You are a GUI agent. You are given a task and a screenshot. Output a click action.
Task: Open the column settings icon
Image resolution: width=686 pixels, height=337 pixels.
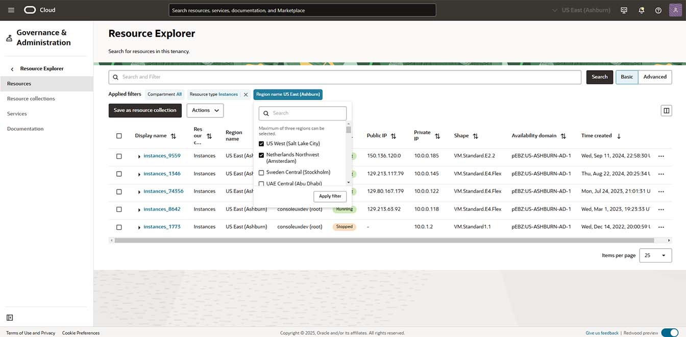666,111
